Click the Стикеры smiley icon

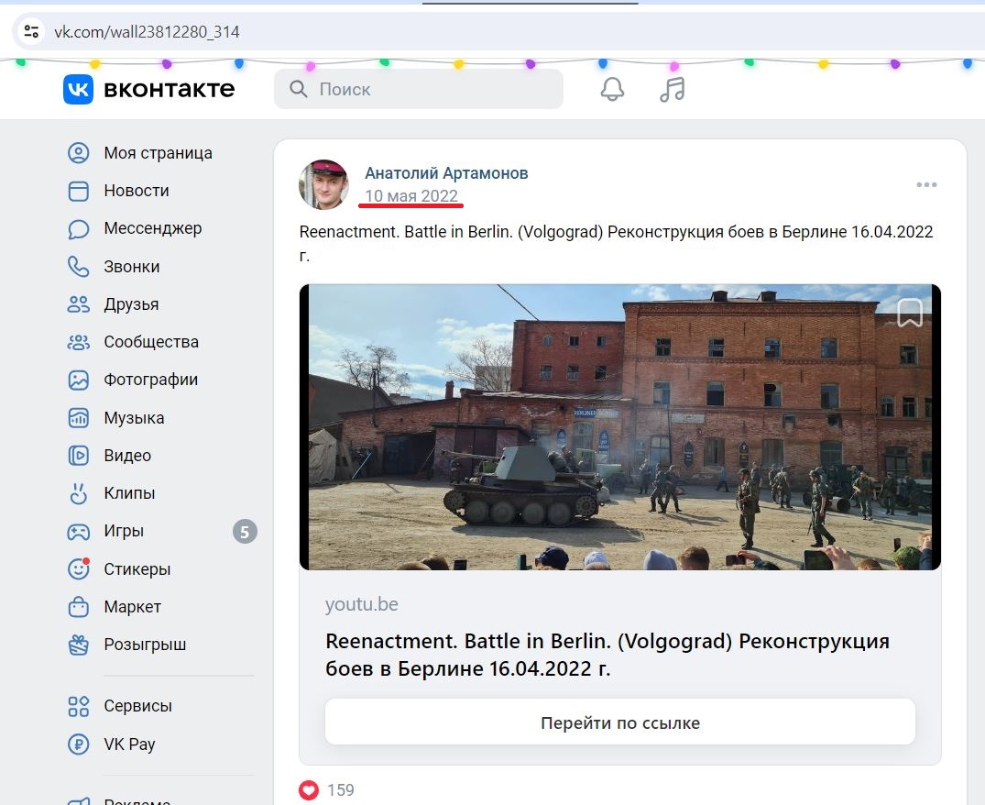tap(79, 568)
